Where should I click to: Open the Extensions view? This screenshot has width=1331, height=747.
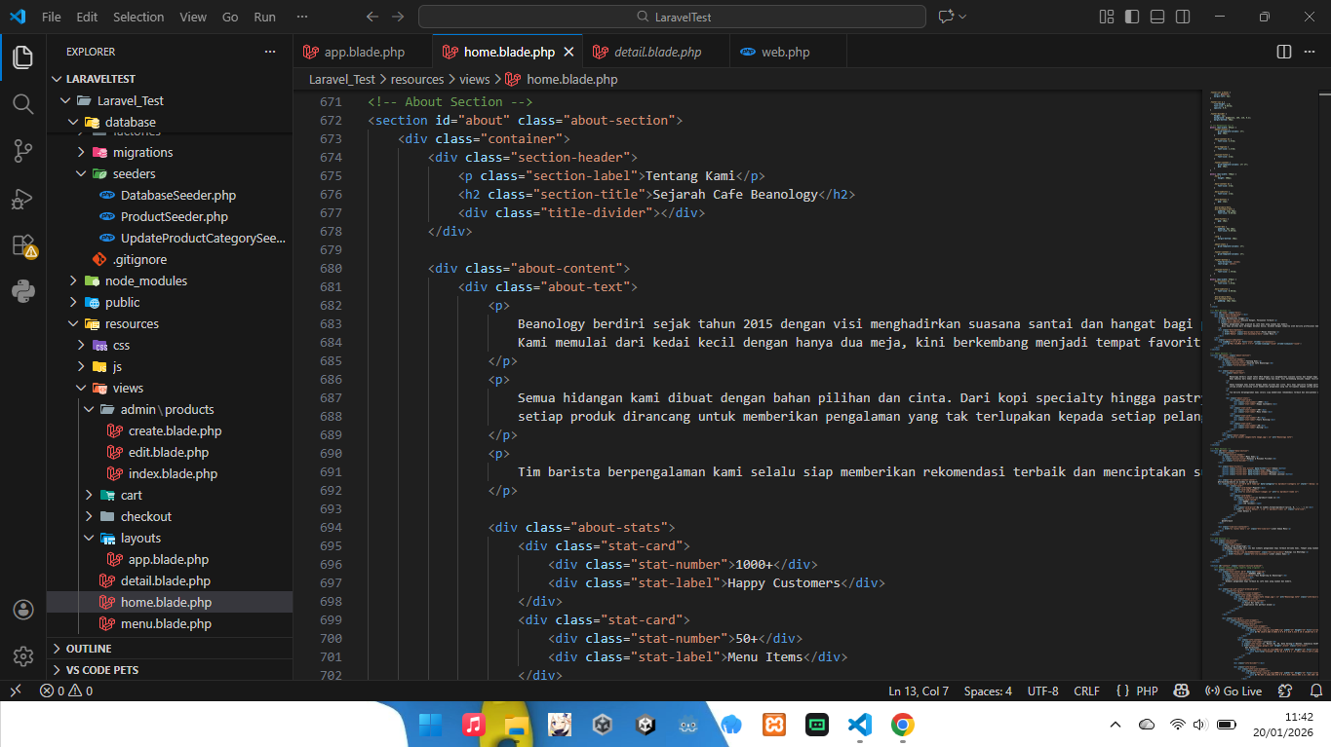(x=22, y=244)
